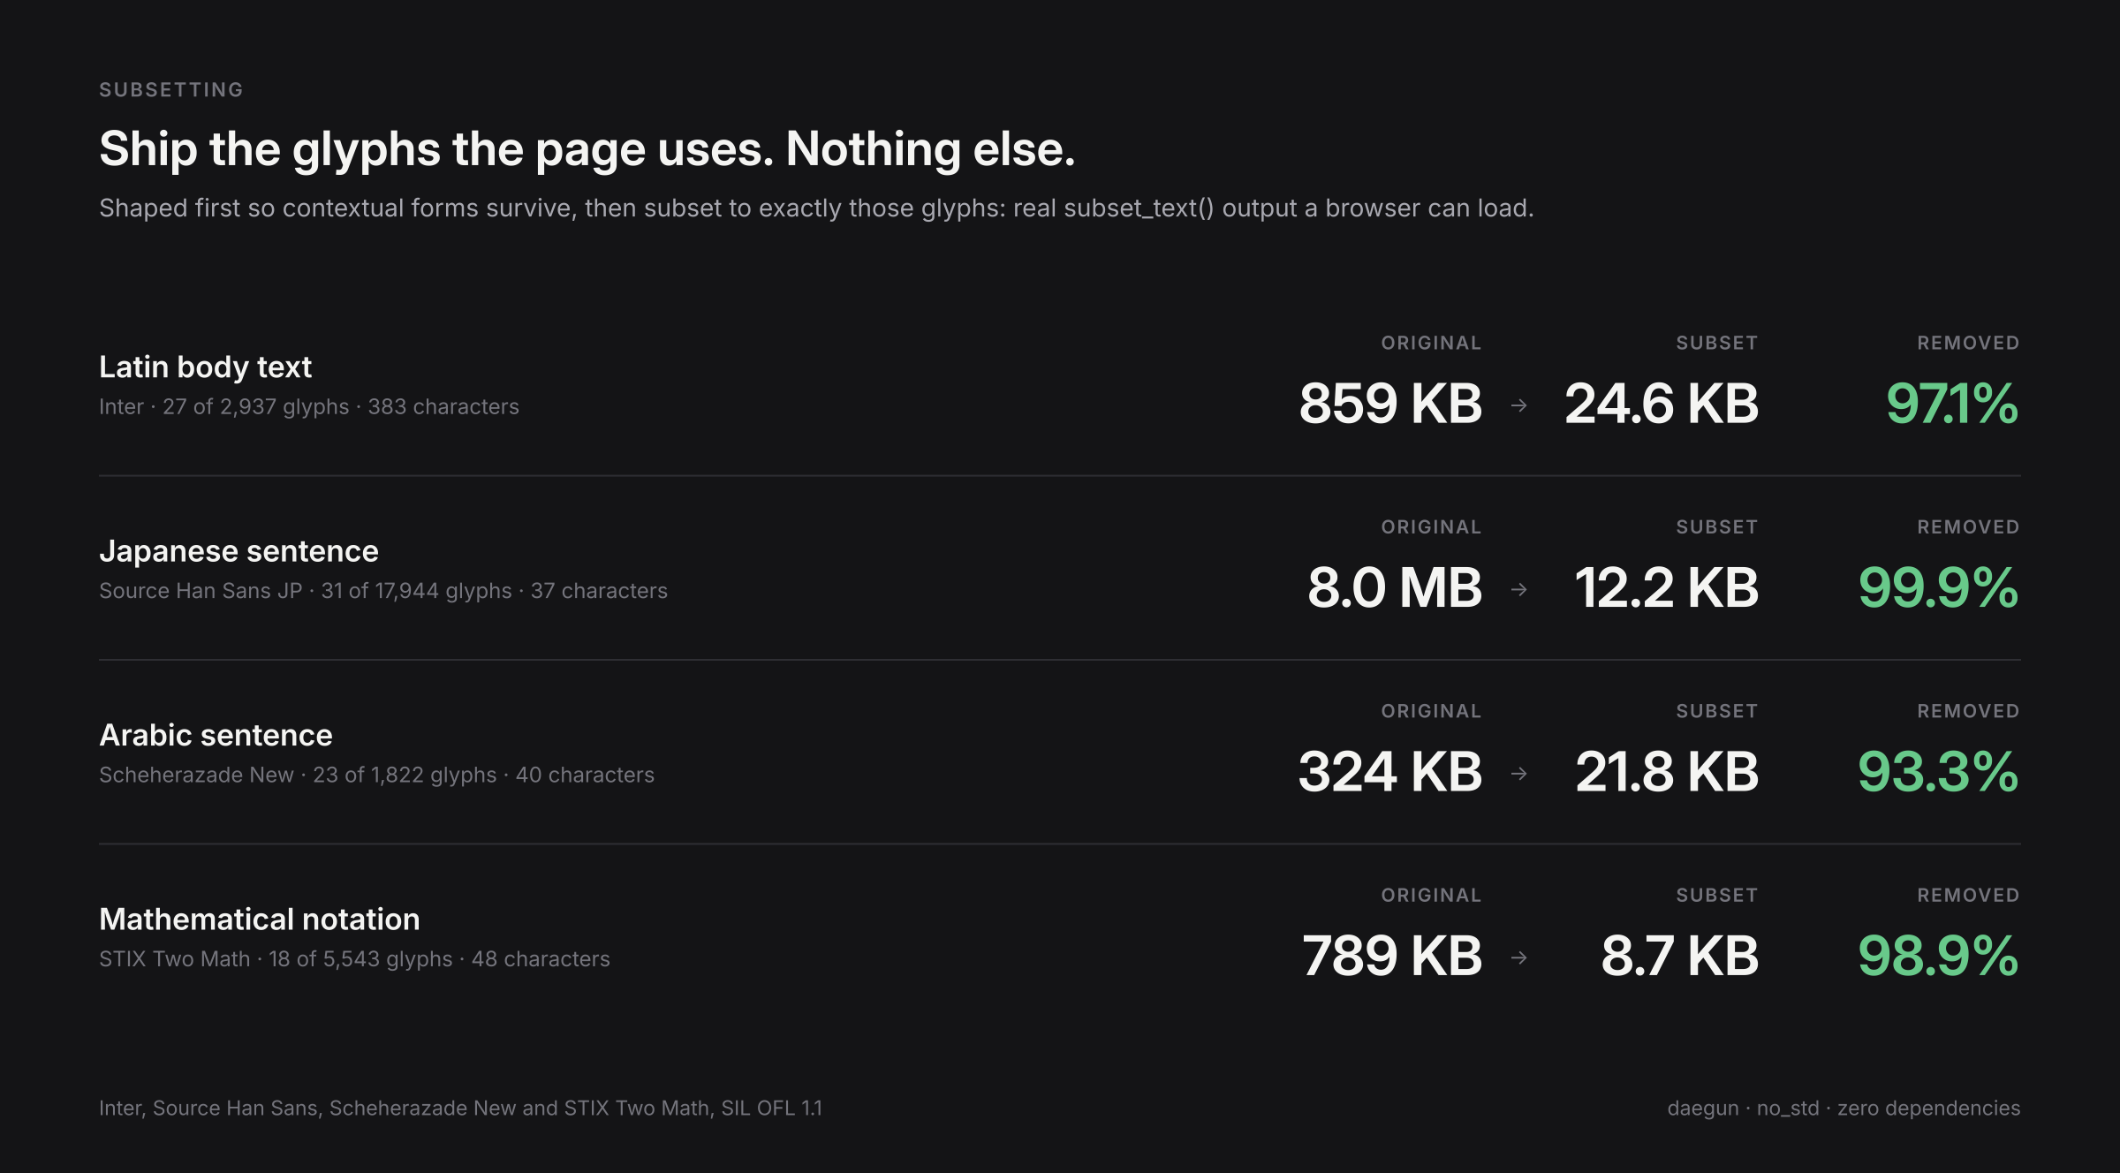The height and width of the screenshot is (1173, 2120).
Task: Click the SUBSETTING section label
Action: coord(171,90)
